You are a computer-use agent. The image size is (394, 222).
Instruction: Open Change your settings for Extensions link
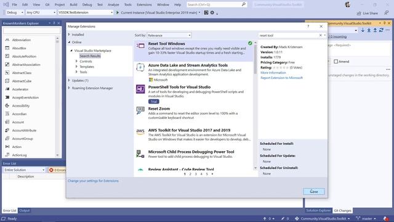click(93, 181)
